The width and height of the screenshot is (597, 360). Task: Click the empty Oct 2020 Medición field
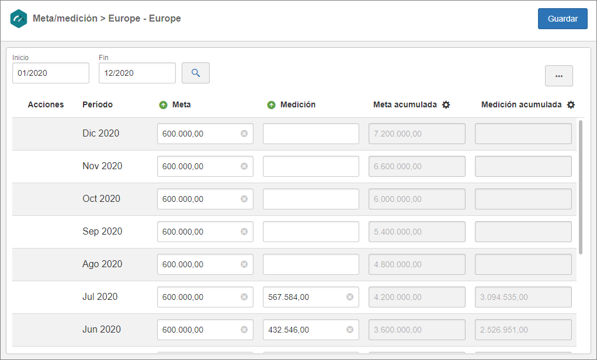tap(311, 199)
